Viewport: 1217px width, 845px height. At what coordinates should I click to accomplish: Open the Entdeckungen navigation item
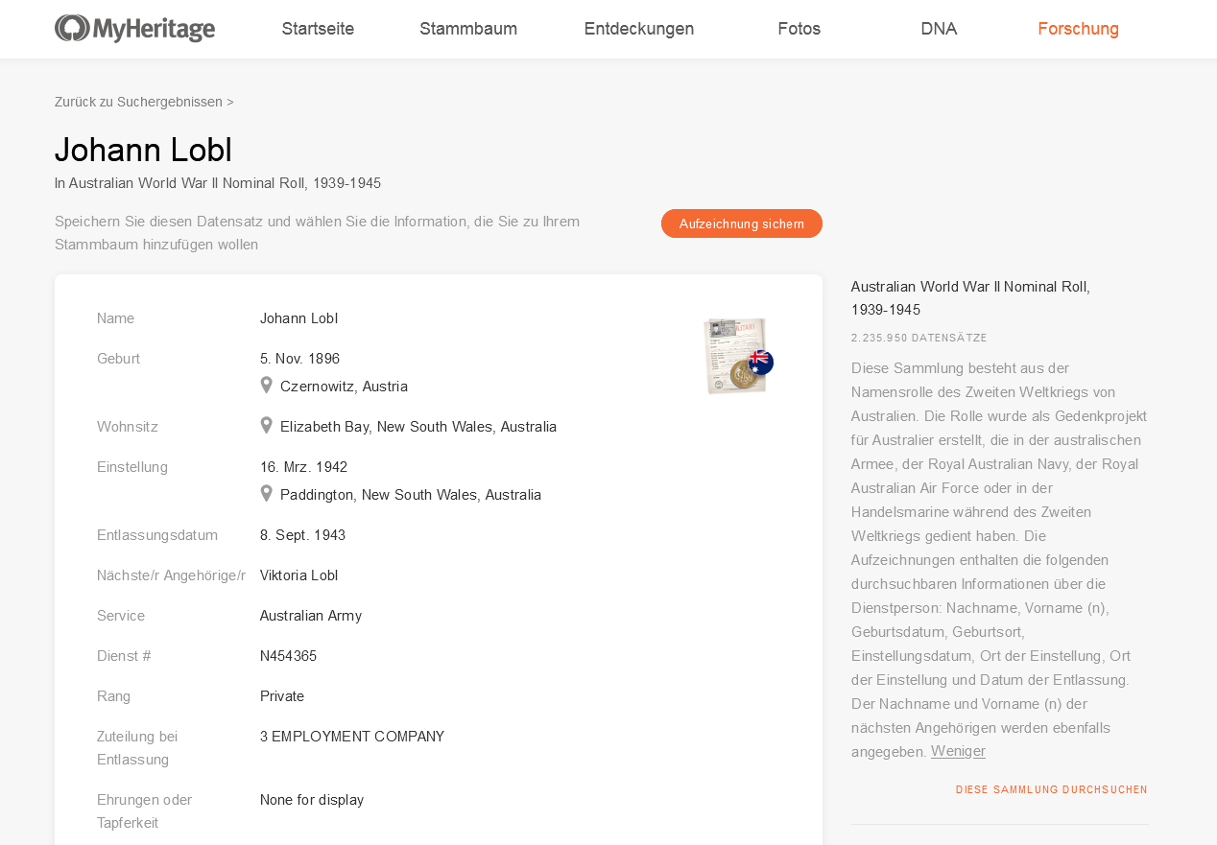[638, 29]
